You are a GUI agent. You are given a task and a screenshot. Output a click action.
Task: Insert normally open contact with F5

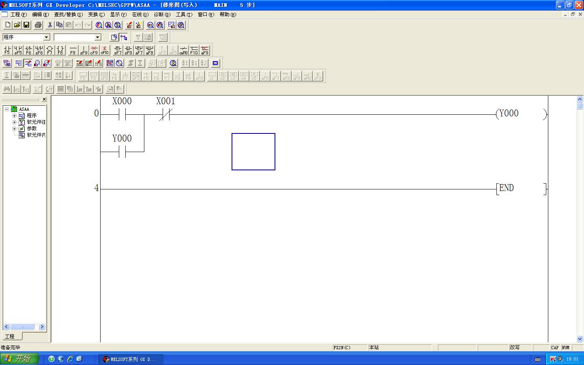point(7,50)
